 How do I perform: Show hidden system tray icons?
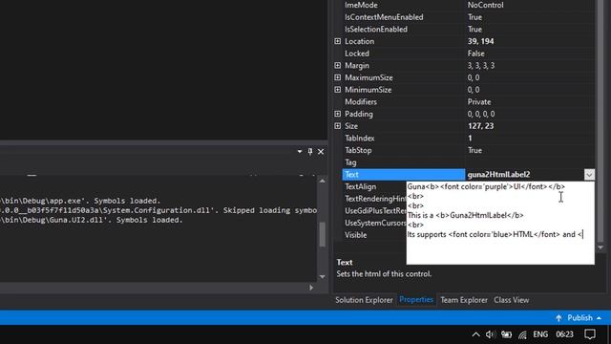click(x=475, y=334)
